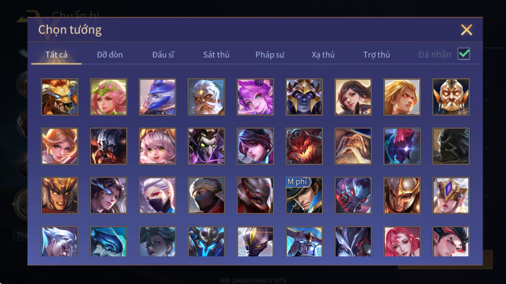
Task: Close the Chọn tướng dialog
Action: tap(466, 30)
